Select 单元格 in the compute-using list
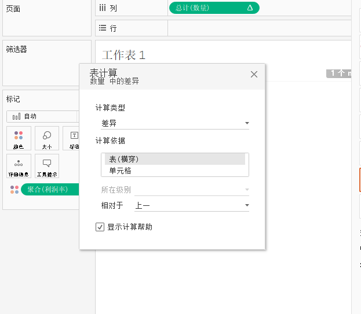Viewport: 361px width, 314px height. coord(175,171)
